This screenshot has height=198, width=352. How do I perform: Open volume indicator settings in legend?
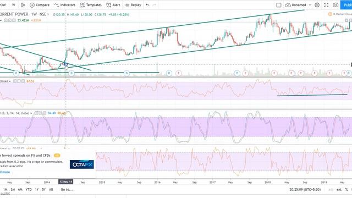pos(10,20)
